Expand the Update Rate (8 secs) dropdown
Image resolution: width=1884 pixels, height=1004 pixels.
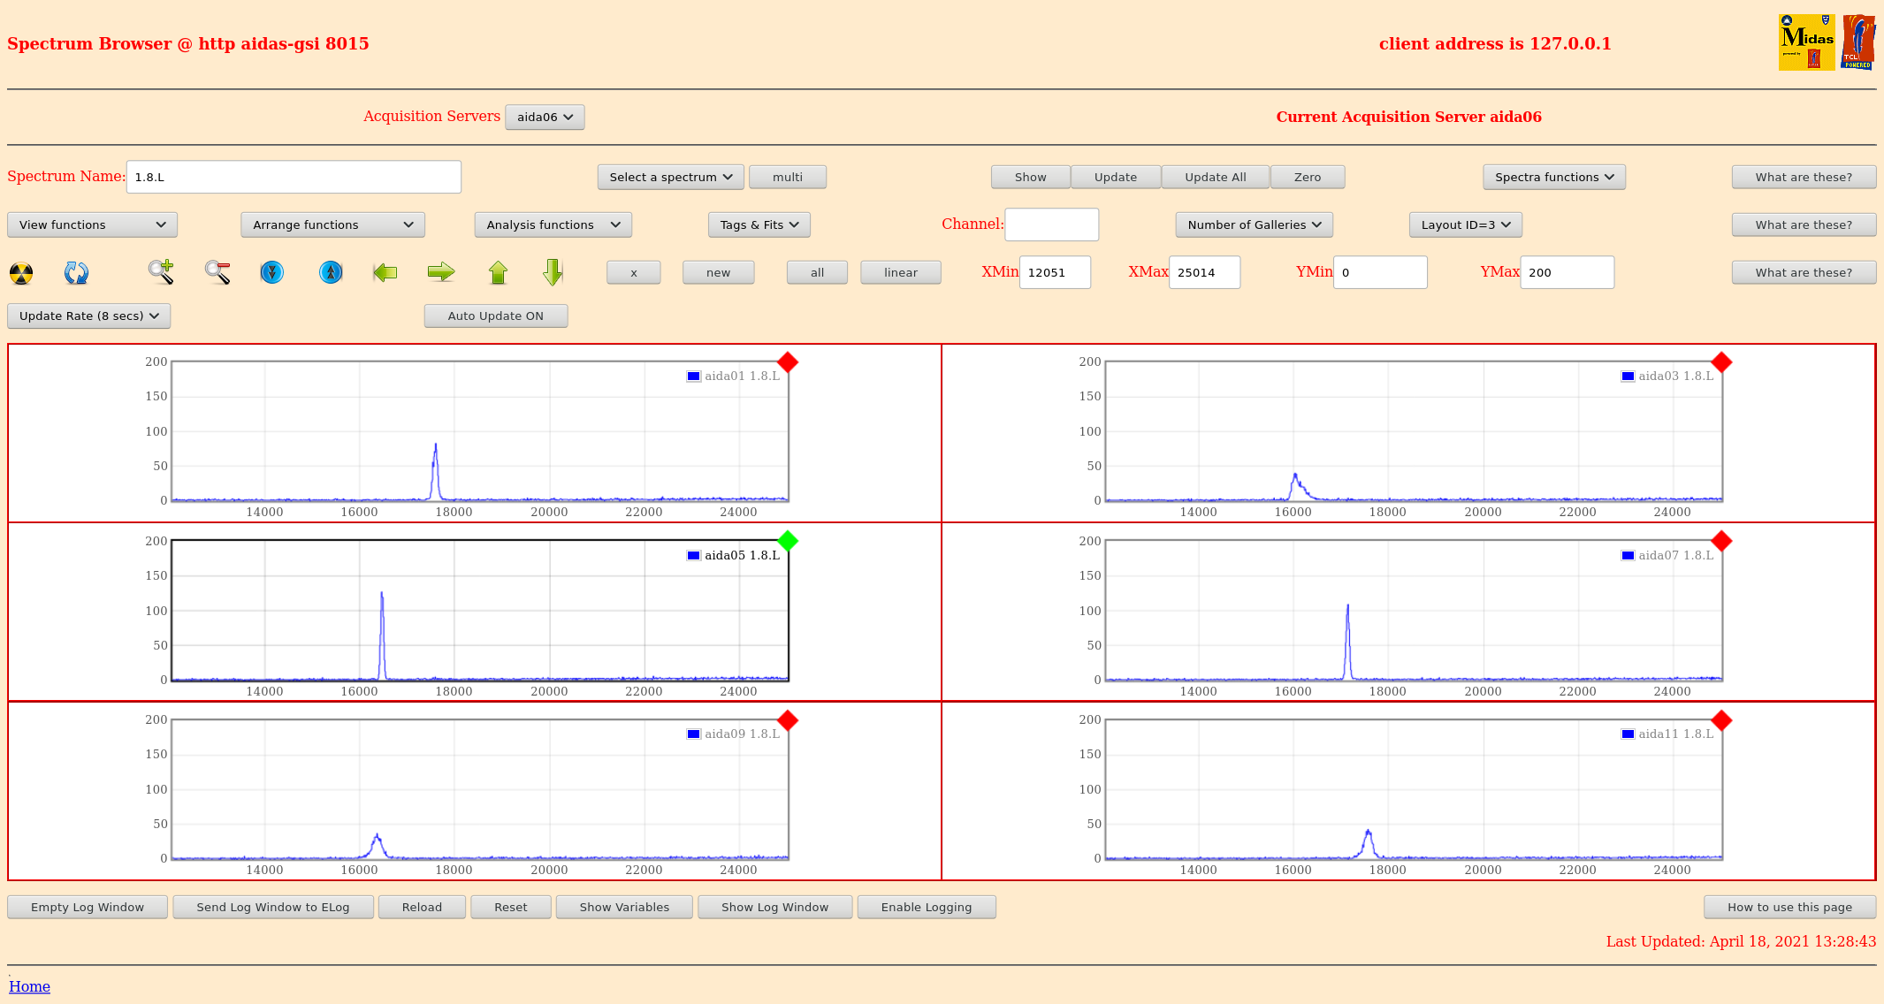[x=88, y=316]
